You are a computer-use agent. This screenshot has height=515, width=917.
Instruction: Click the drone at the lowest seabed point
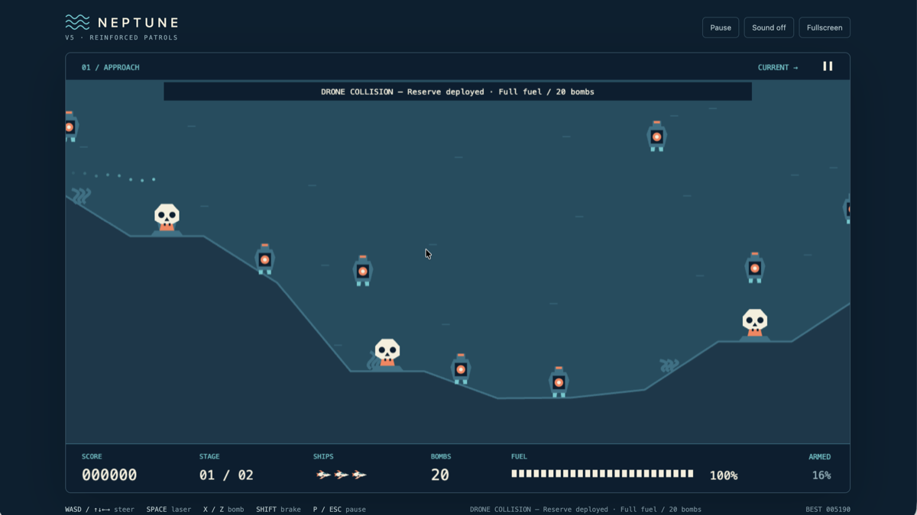[x=559, y=381]
